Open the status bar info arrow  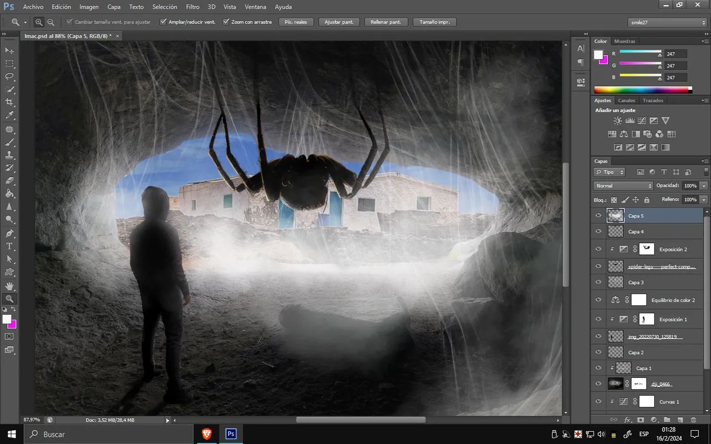click(x=168, y=420)
